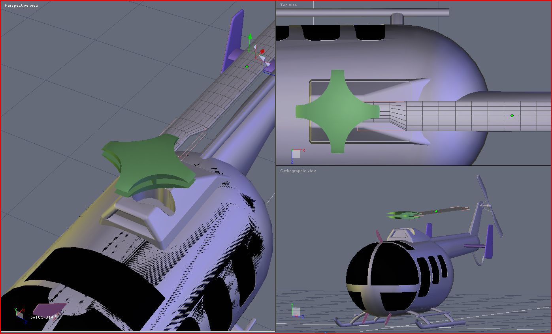The image size is (552, 334).
Task: Select the helicopter cockpit in Orthographic view
Action: (382, 279)
